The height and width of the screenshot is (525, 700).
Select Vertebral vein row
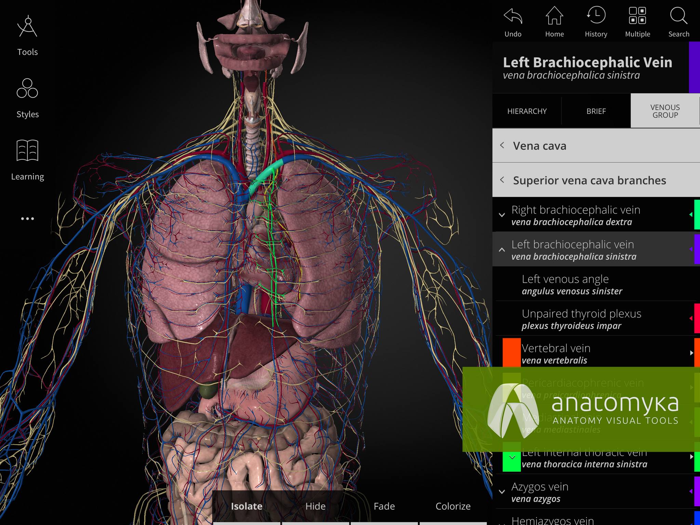point(596,353)
